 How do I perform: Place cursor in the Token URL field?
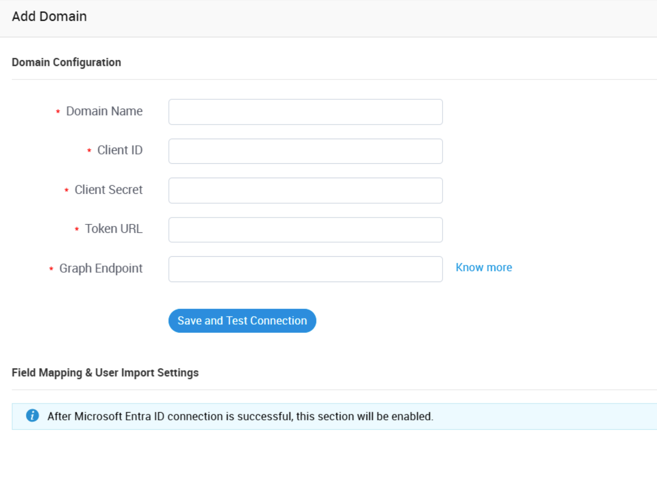click(x=305, y=230)
